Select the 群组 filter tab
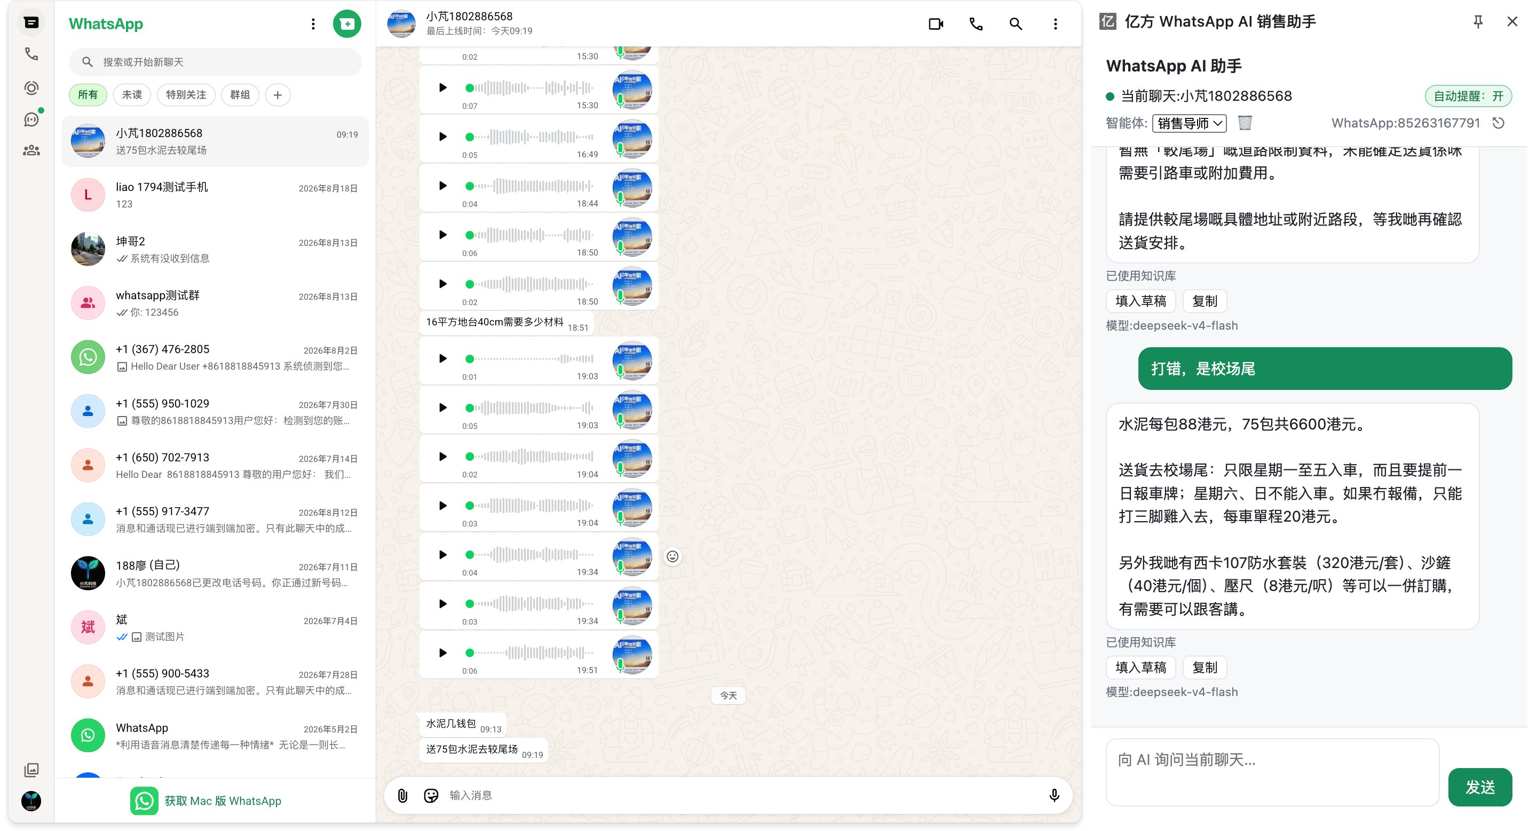Screen dimensions: 1537x831 coord(240,95)
